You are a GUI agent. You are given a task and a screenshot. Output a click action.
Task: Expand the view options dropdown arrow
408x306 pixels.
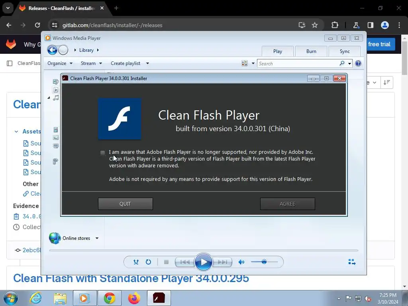[x=253, y=63]
